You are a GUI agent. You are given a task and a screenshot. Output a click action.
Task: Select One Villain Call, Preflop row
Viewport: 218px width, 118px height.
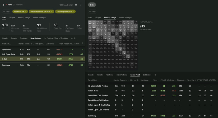tap(151, 95)
